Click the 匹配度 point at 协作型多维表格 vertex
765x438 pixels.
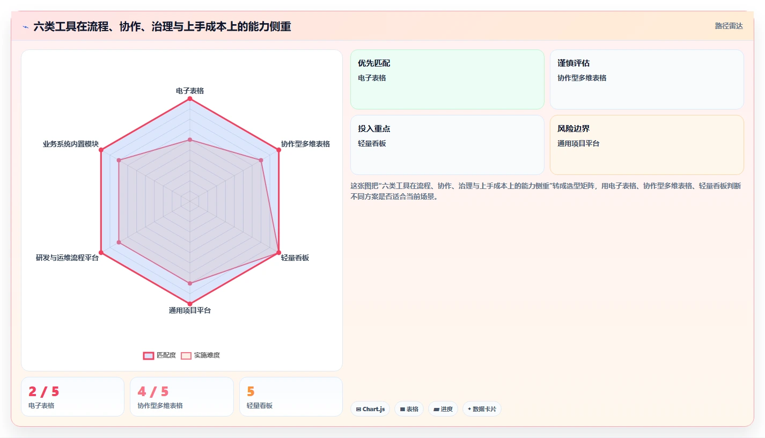pos(279,150)
